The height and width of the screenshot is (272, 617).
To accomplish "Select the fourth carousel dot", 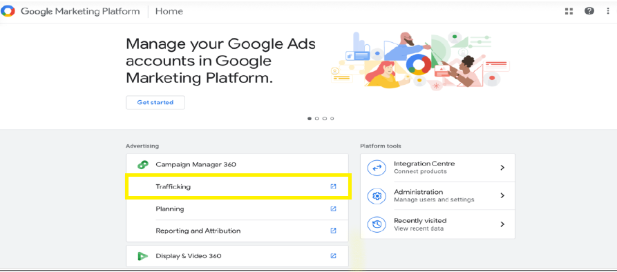I will [332, 118].
